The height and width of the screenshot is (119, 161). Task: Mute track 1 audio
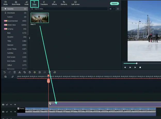[x=11, y=112]
